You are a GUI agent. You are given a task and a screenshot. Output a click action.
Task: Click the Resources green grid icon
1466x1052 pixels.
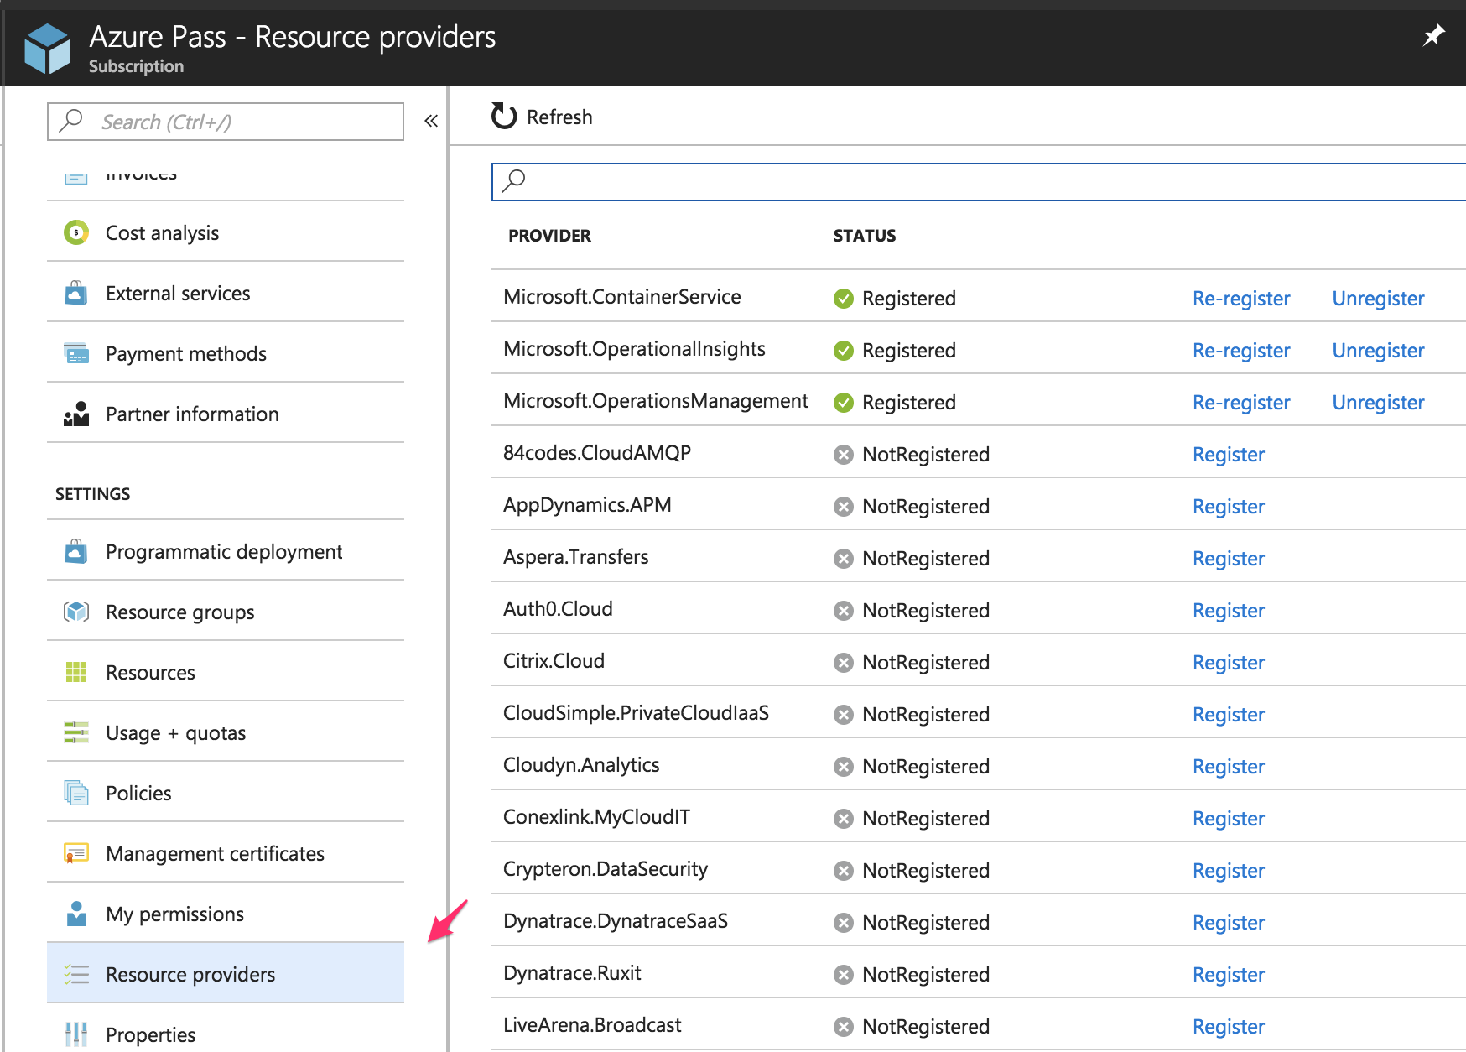coord(76,672)
